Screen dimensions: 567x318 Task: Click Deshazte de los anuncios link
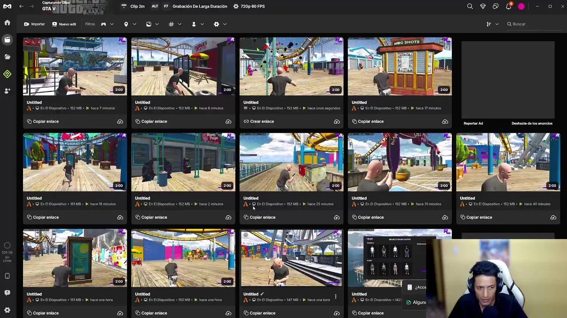[532, 123]
